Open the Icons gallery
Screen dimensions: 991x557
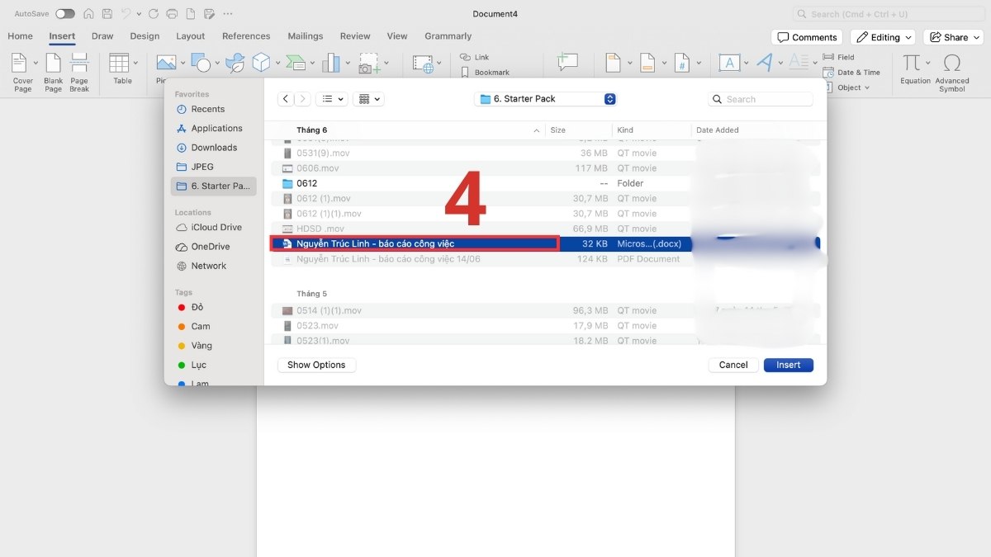[234, 63]
